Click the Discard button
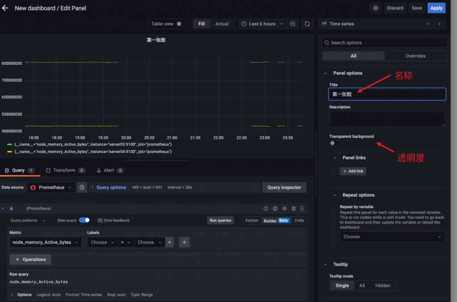This screenshot has width=457, height=302. [395, 8]
